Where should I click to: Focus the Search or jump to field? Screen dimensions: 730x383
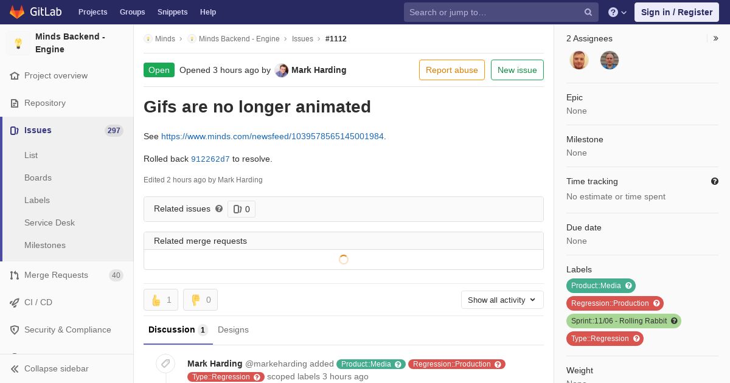[x=501, y=12]
